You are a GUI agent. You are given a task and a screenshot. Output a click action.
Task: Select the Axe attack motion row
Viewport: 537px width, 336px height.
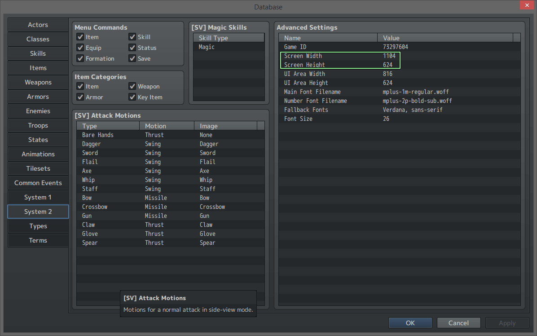(x=171, y=171)
